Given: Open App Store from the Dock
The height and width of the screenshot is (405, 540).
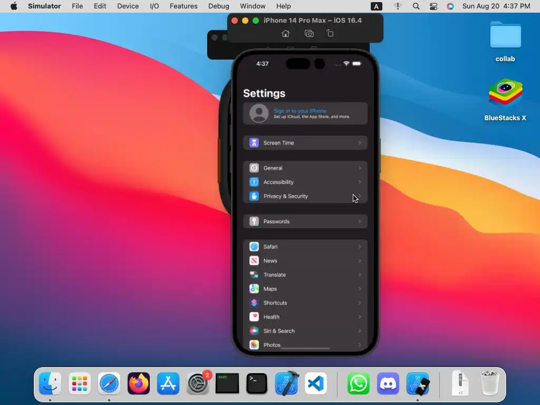Looking at the screenshot, I should click(168, 383).
